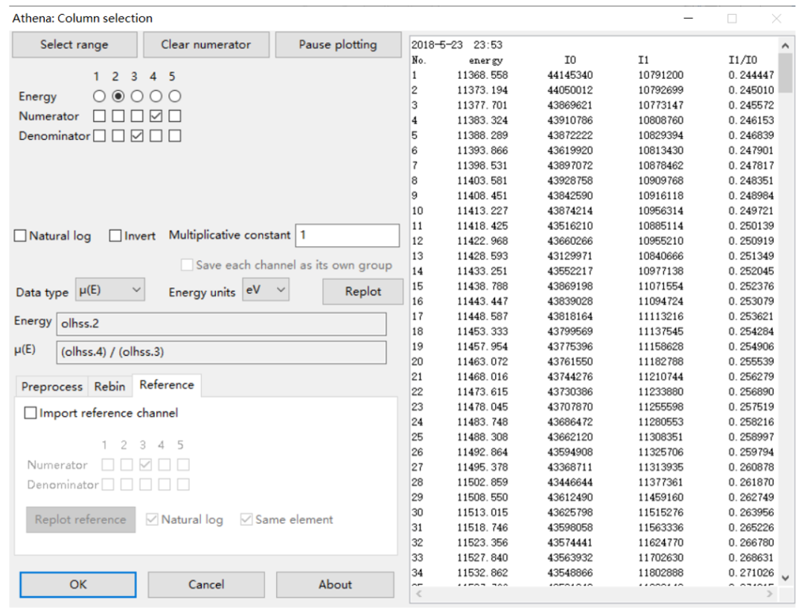
Task: Switch to the Rebin tab
Action: point(109,386)
